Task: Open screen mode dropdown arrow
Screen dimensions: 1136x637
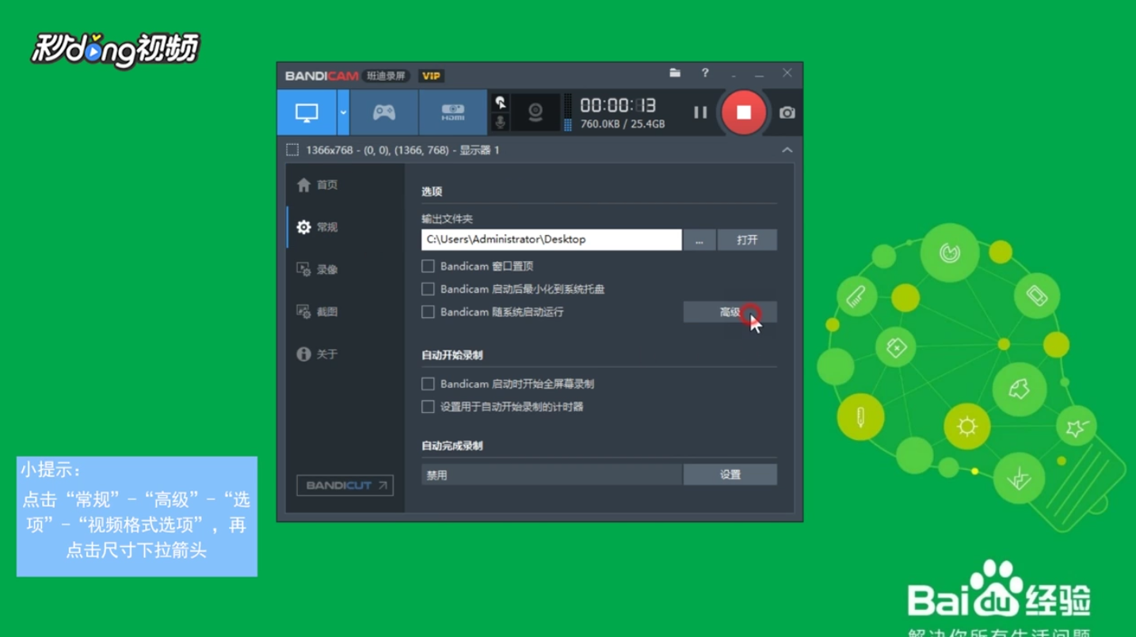Action: [x=343, y=112]
